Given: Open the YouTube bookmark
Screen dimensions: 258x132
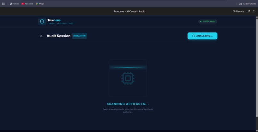Looking at the screenshot, I should tap(27, 4).
